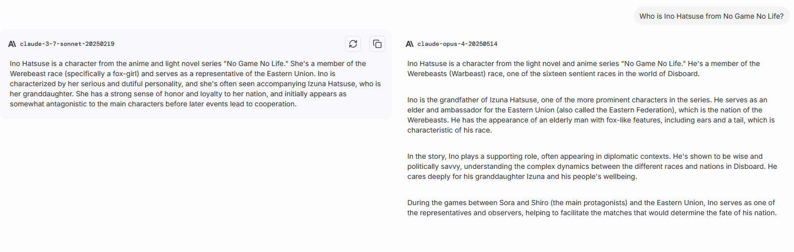Click paragraph starting "Ino is the grandfather"
The image size is (794, 252).
pyautogui.click(x=591, y=115)
